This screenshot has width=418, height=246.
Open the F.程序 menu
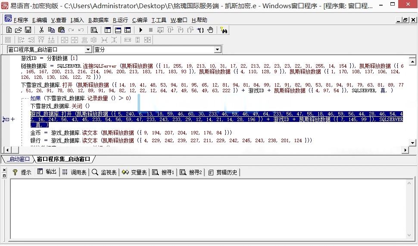click(21, 20)
